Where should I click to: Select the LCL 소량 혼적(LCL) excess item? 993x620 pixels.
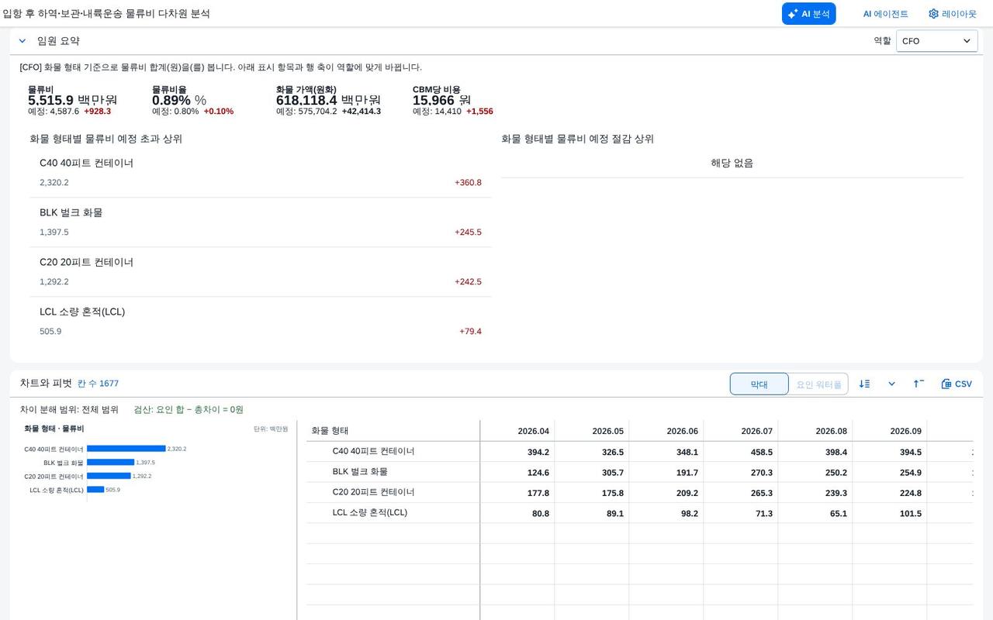click(261, 322)
